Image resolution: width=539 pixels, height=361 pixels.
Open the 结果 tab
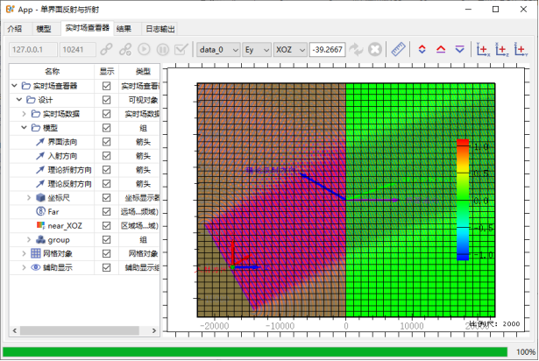tap(124, 29)
